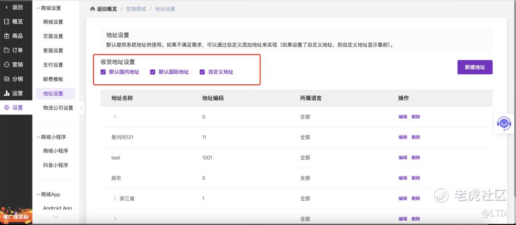Collapse the 商城App section

click(38, 194)
